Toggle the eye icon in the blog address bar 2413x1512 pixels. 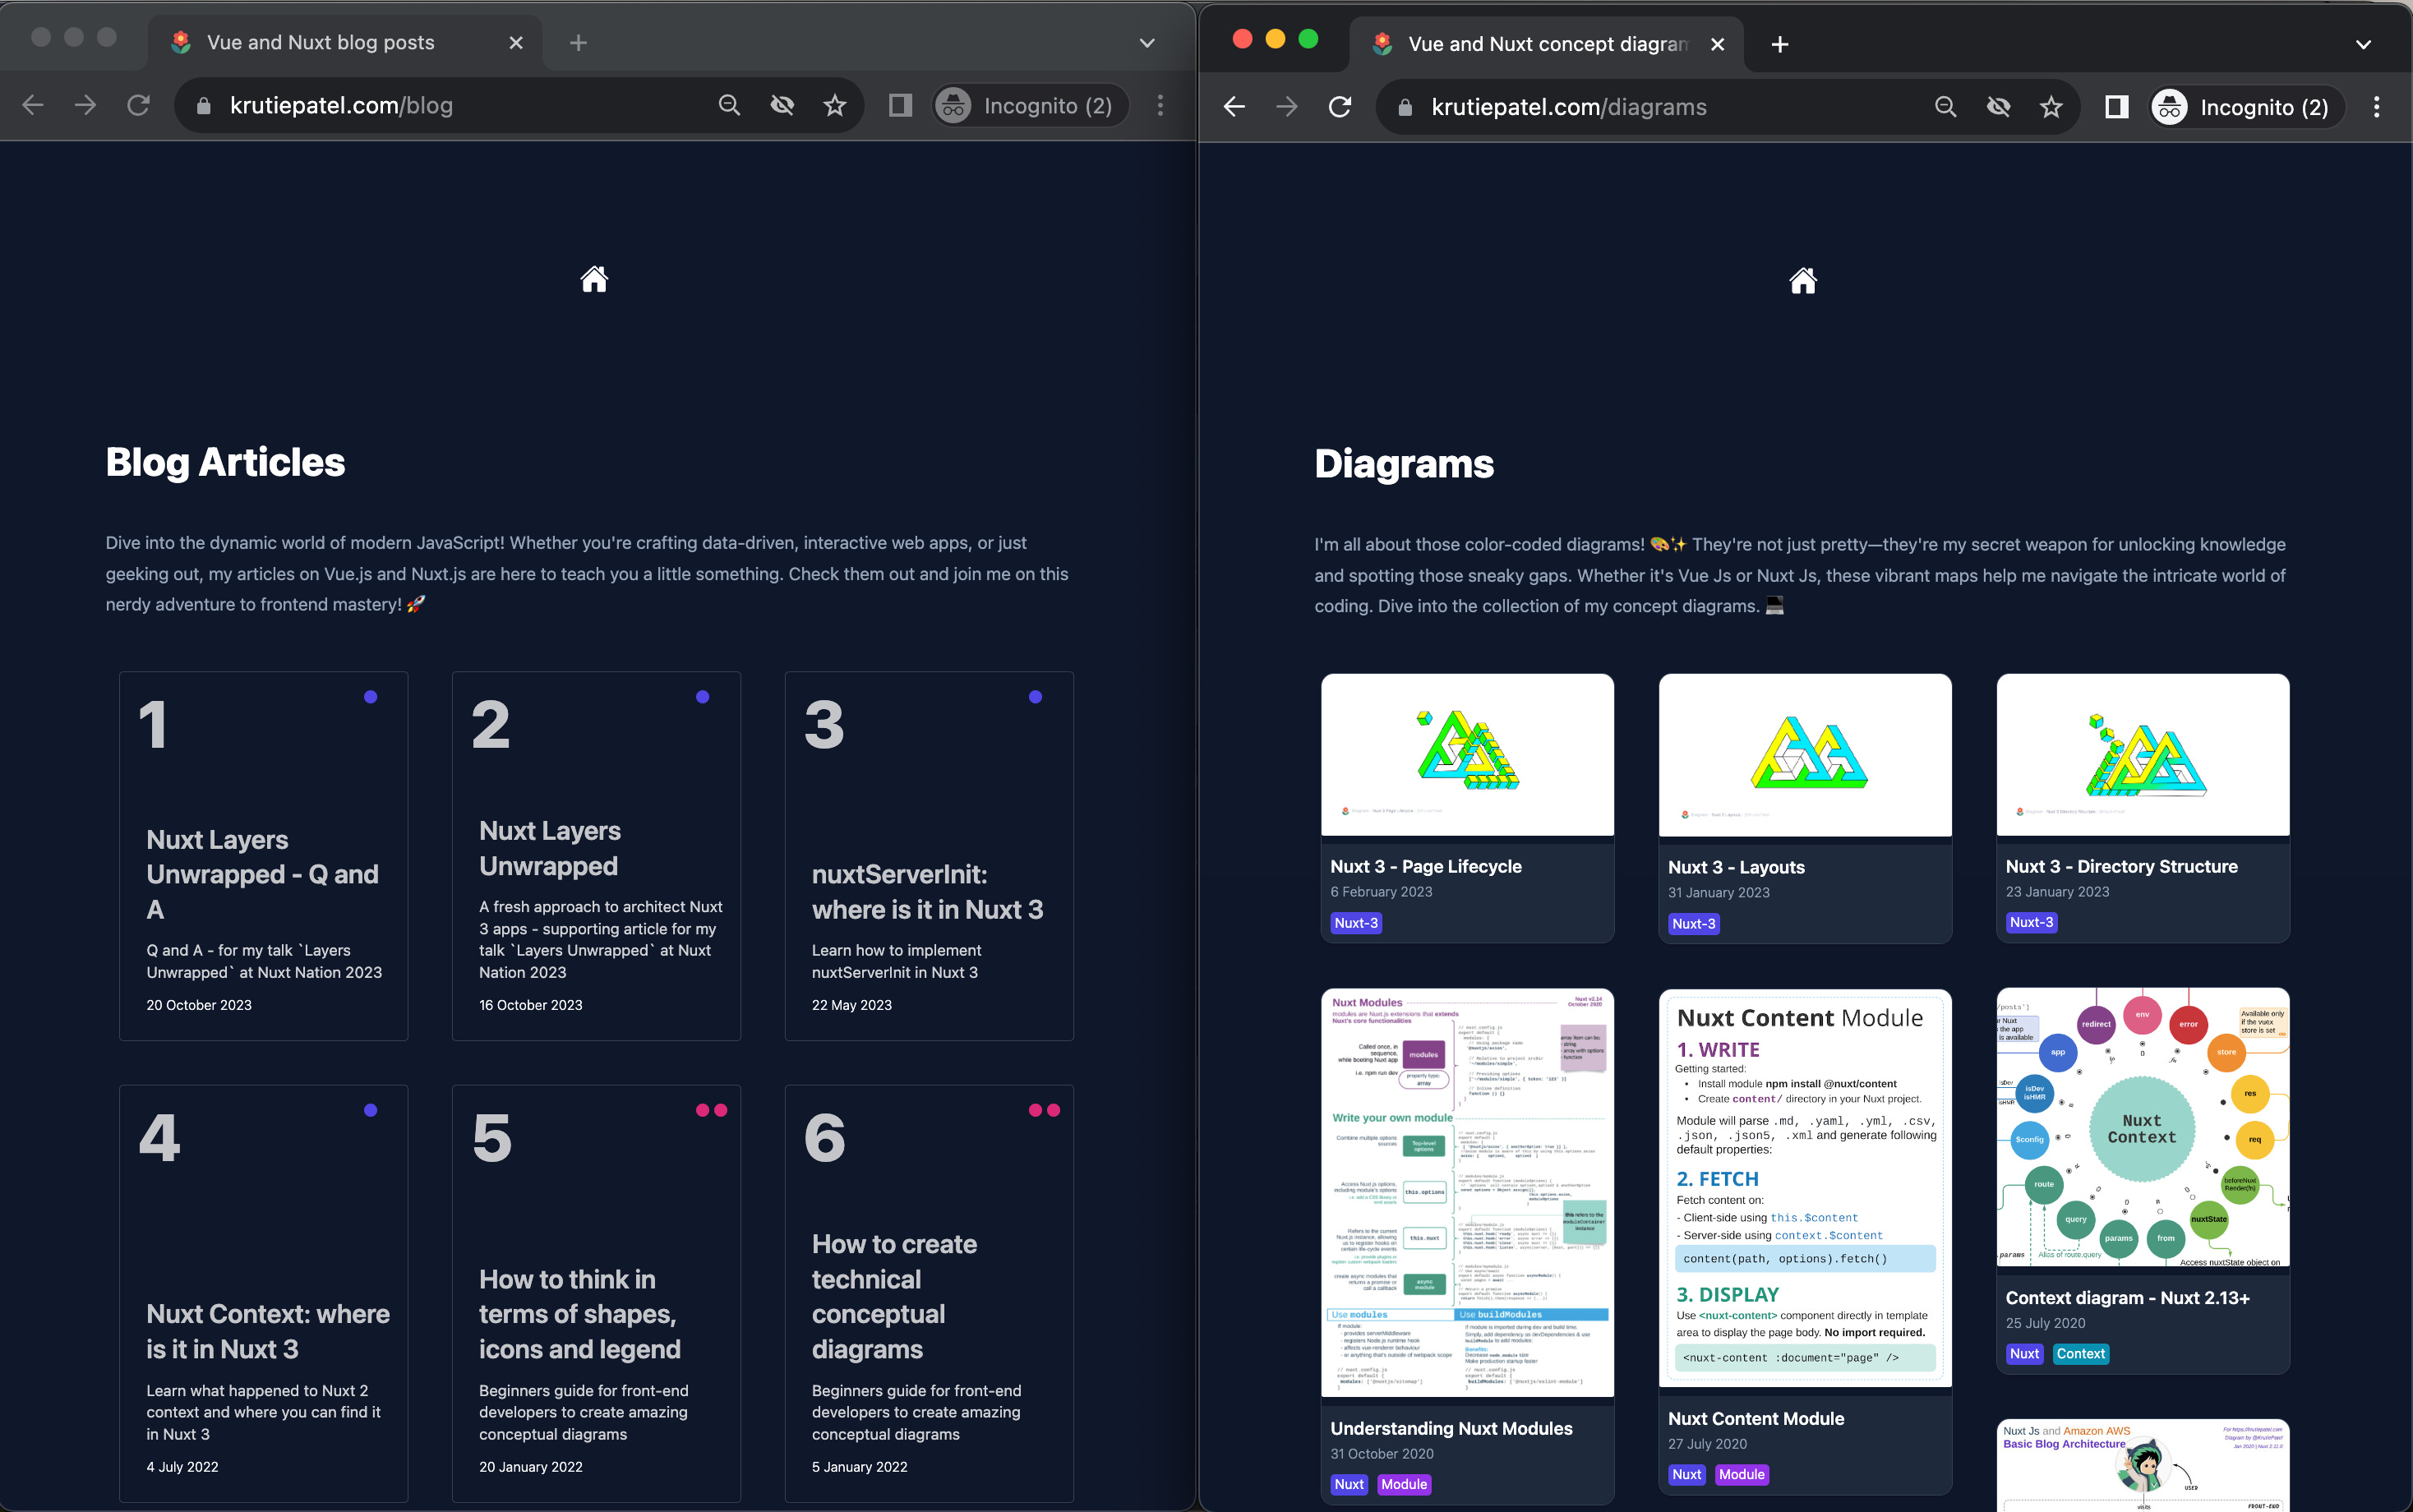(782, 105)
